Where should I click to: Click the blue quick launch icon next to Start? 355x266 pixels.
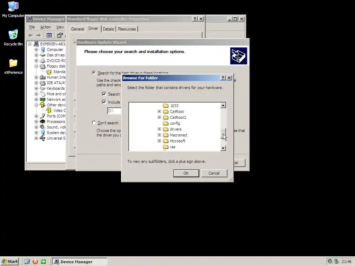click(x=27, y=261)
